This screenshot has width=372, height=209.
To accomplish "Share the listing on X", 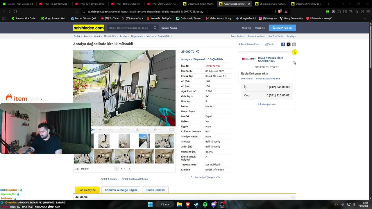I will tap(289, 44).
